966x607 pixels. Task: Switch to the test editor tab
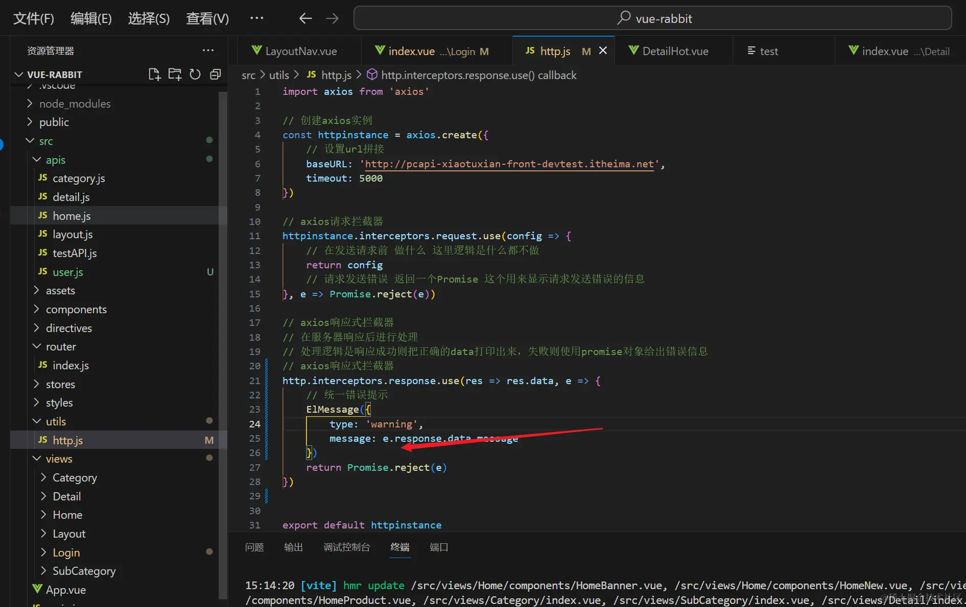784,50
